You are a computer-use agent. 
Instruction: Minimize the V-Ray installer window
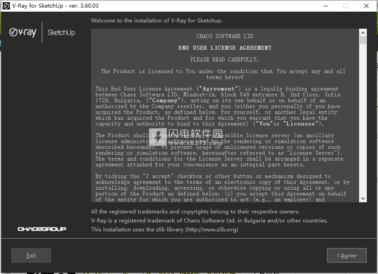pyautogui.click(x=326, y=6)
